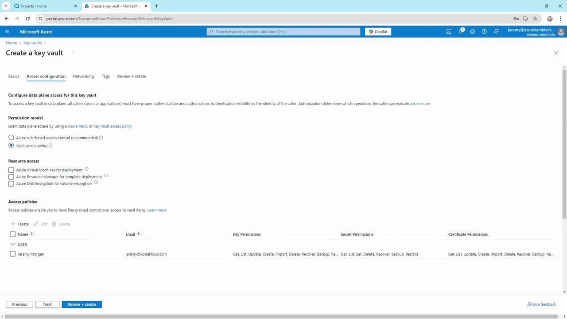Screen dimensions: 567x319
Task: Open Chrome three-dot menu
Action: (x=560, y=19)
